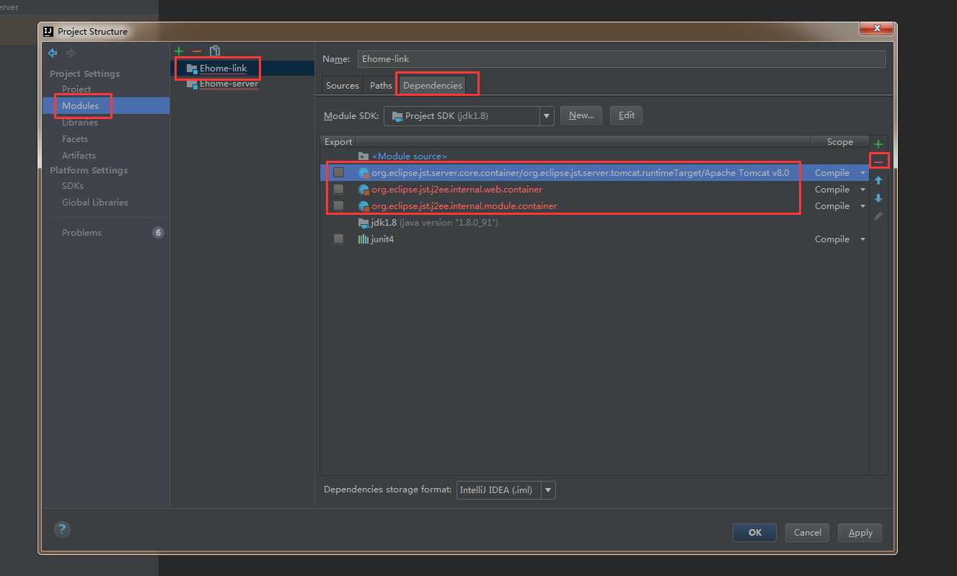
Task: Click the Cancel button
Action: [807, 533]
